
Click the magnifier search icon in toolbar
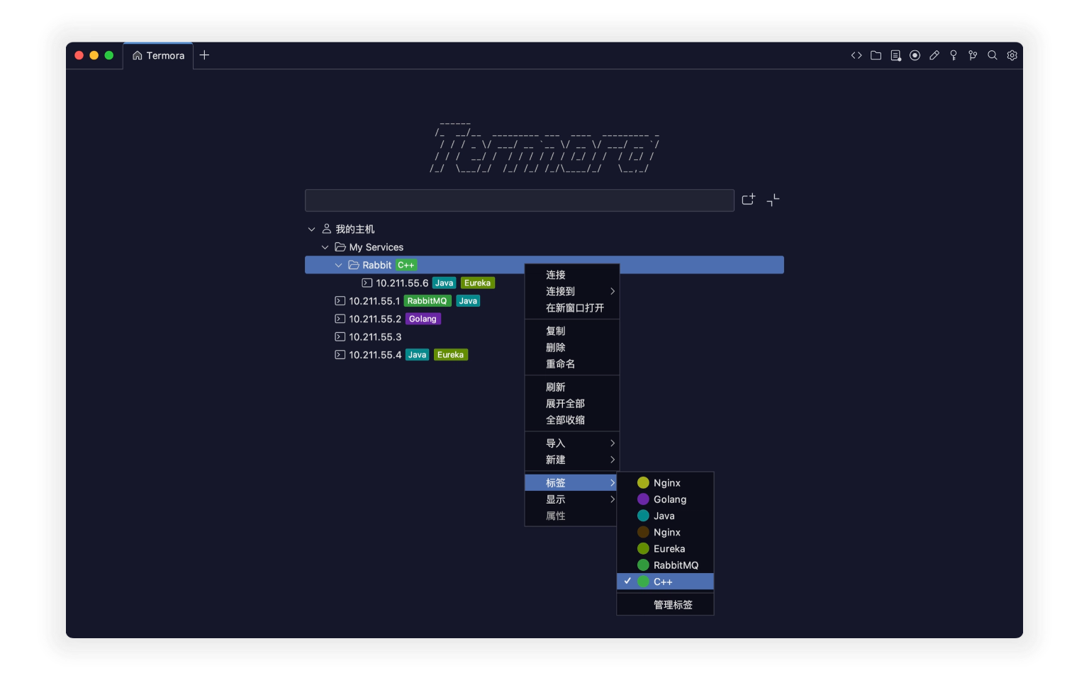click(x=993, y=55)
